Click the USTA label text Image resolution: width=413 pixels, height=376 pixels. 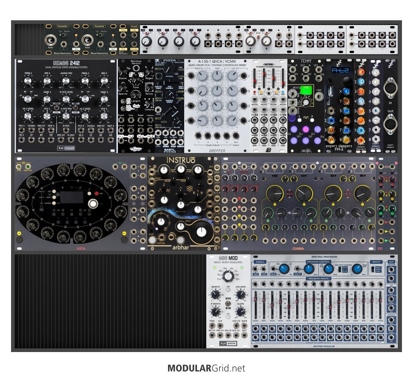point(81,248)
